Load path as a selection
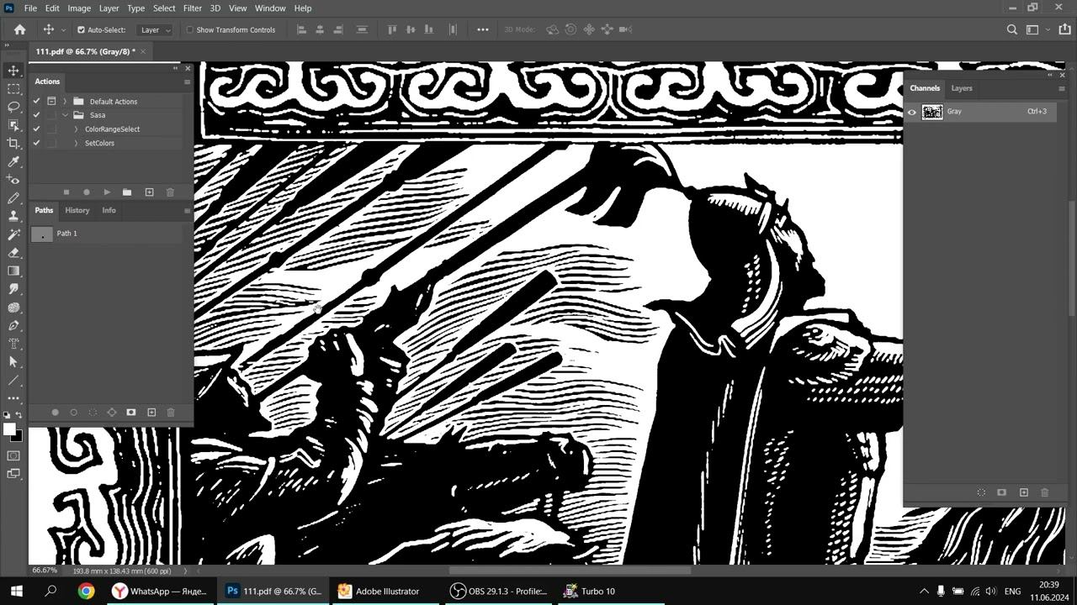The width and height of the screenshot is (1077, 605). click(93, 413)
